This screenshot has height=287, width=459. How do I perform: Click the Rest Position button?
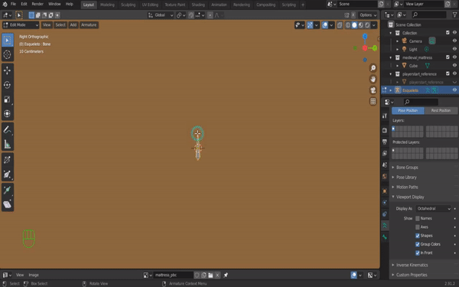441,110
